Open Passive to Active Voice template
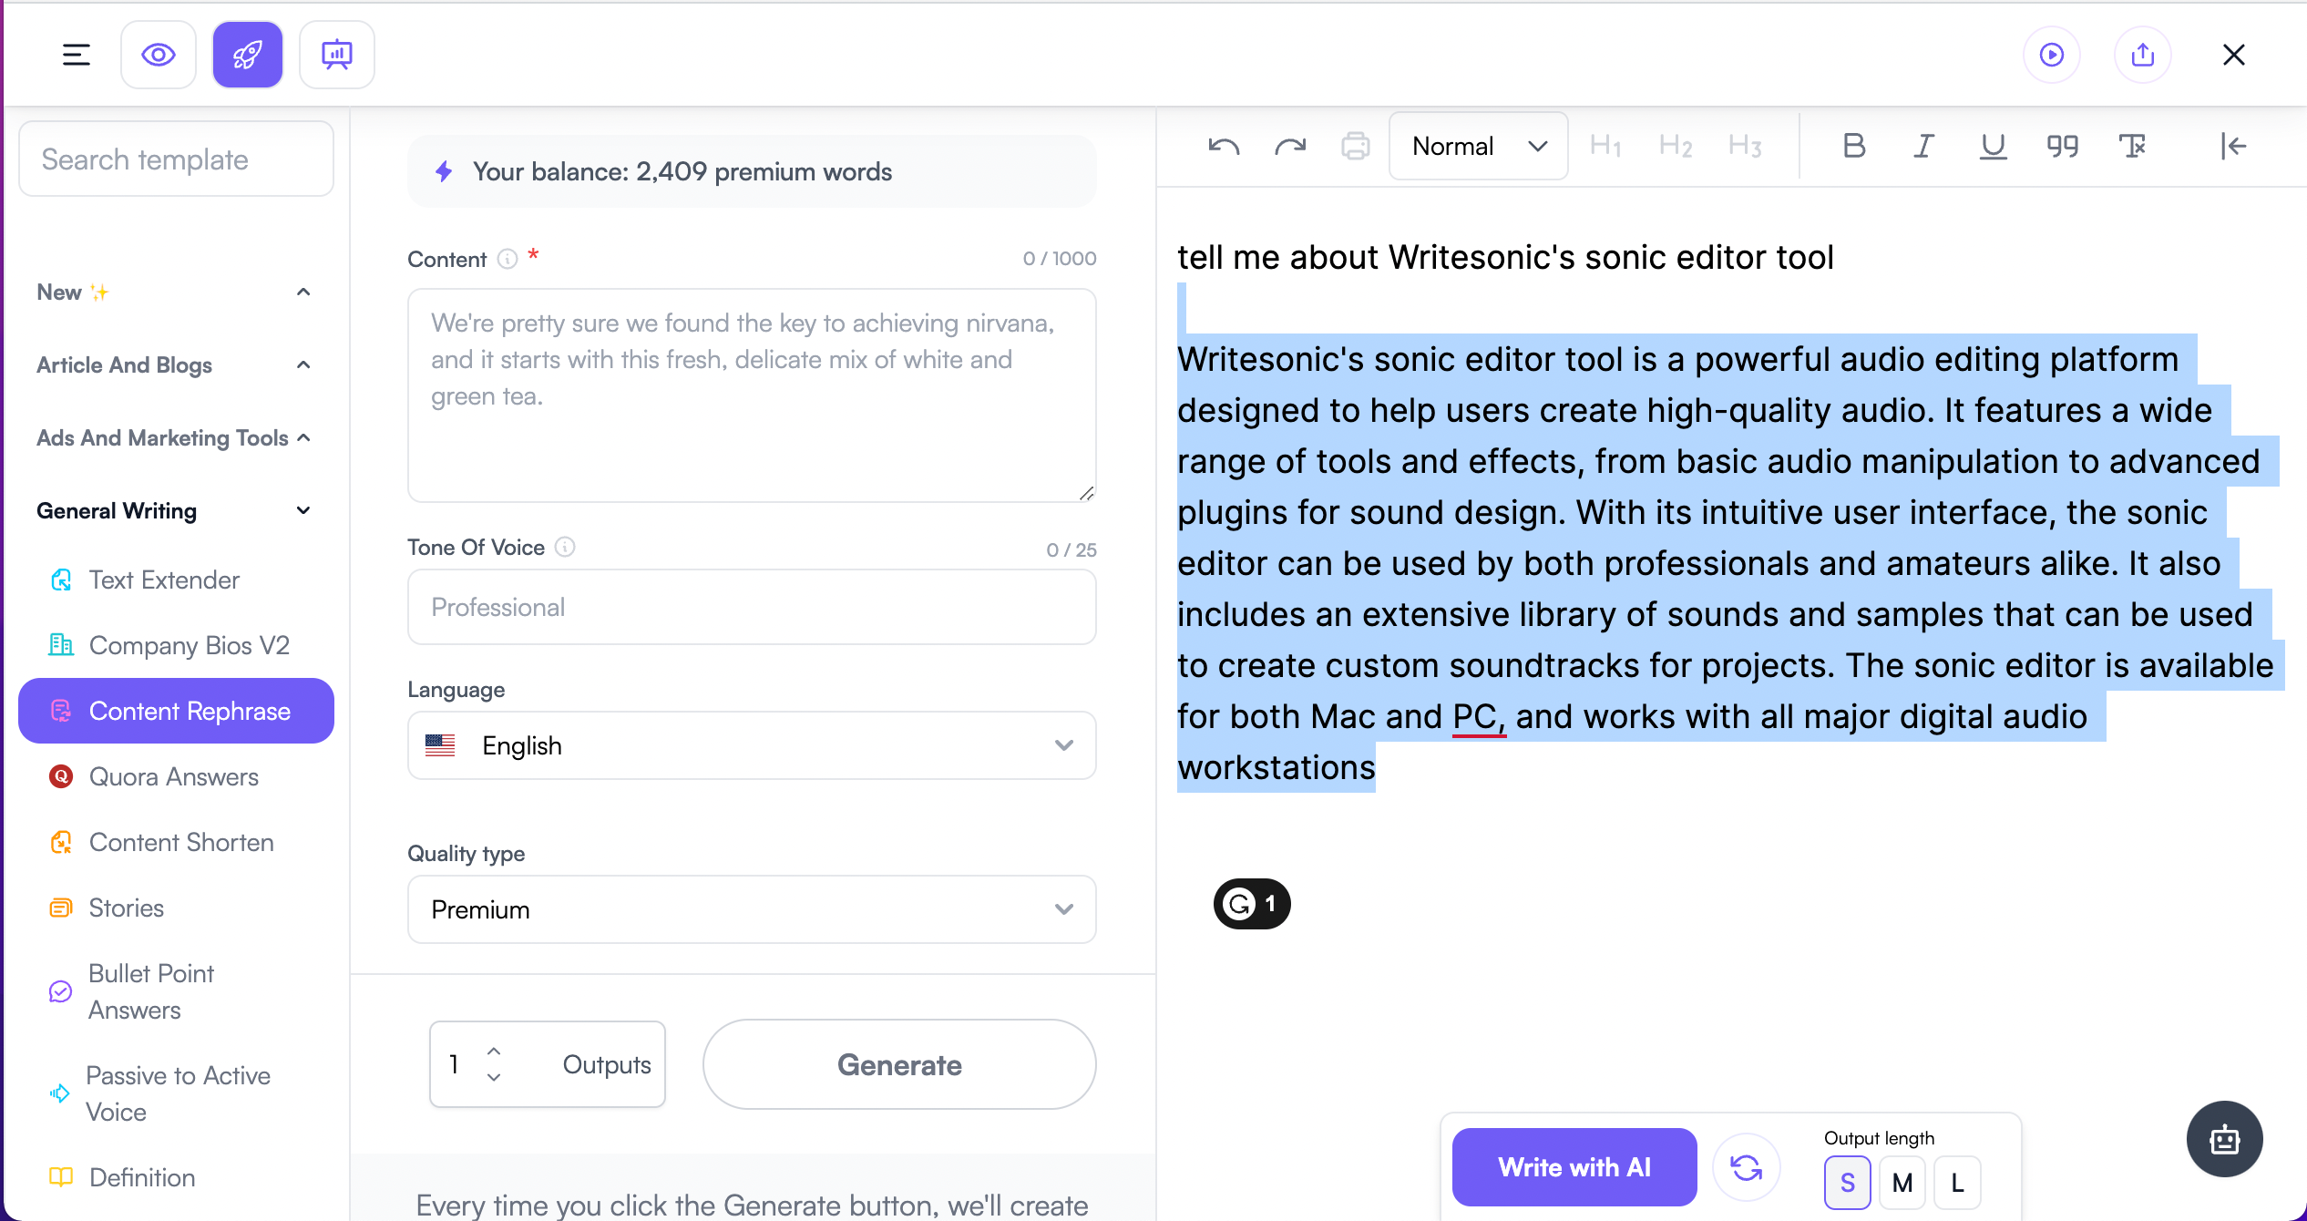Screen dimensions: 2307x1221 175,1093
